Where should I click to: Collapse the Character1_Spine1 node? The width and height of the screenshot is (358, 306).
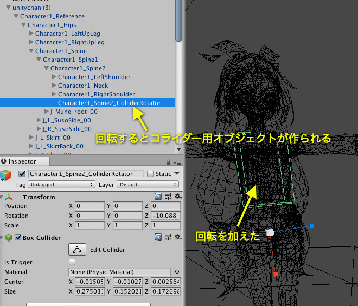tap(39, 60)
